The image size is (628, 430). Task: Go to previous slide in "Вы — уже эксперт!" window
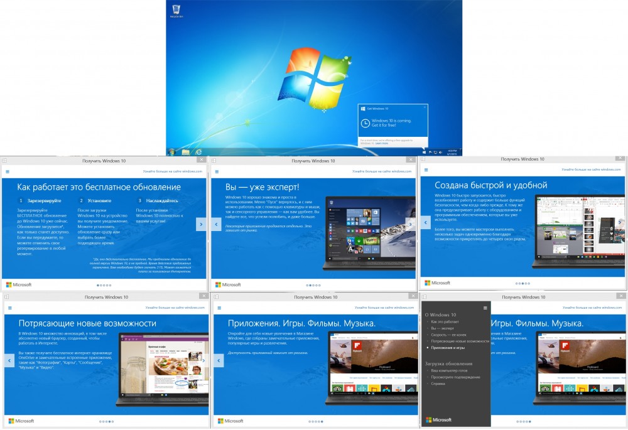pos(217,224)
